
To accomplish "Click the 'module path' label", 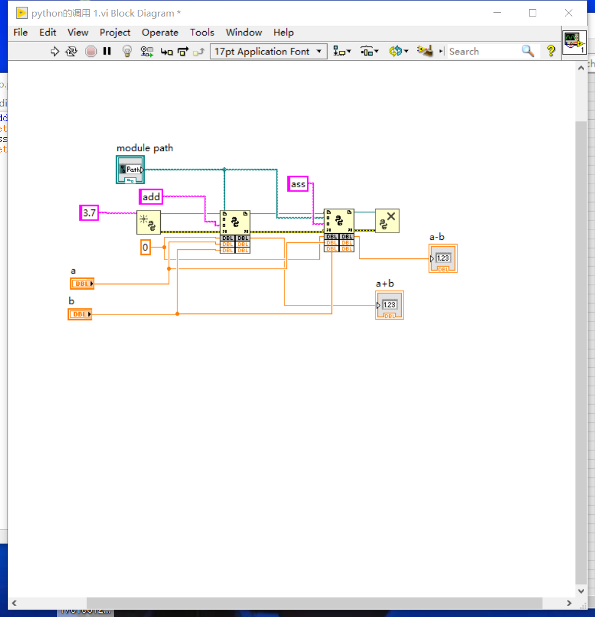I will 145,148.
